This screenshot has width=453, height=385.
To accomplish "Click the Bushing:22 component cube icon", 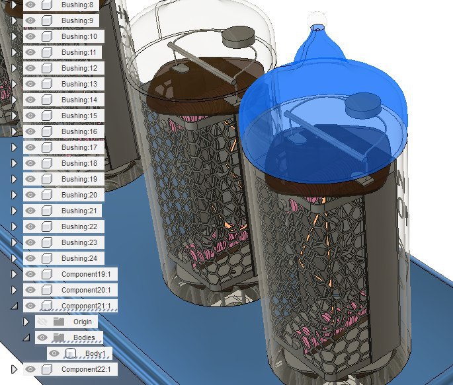I will click(47, 227).
